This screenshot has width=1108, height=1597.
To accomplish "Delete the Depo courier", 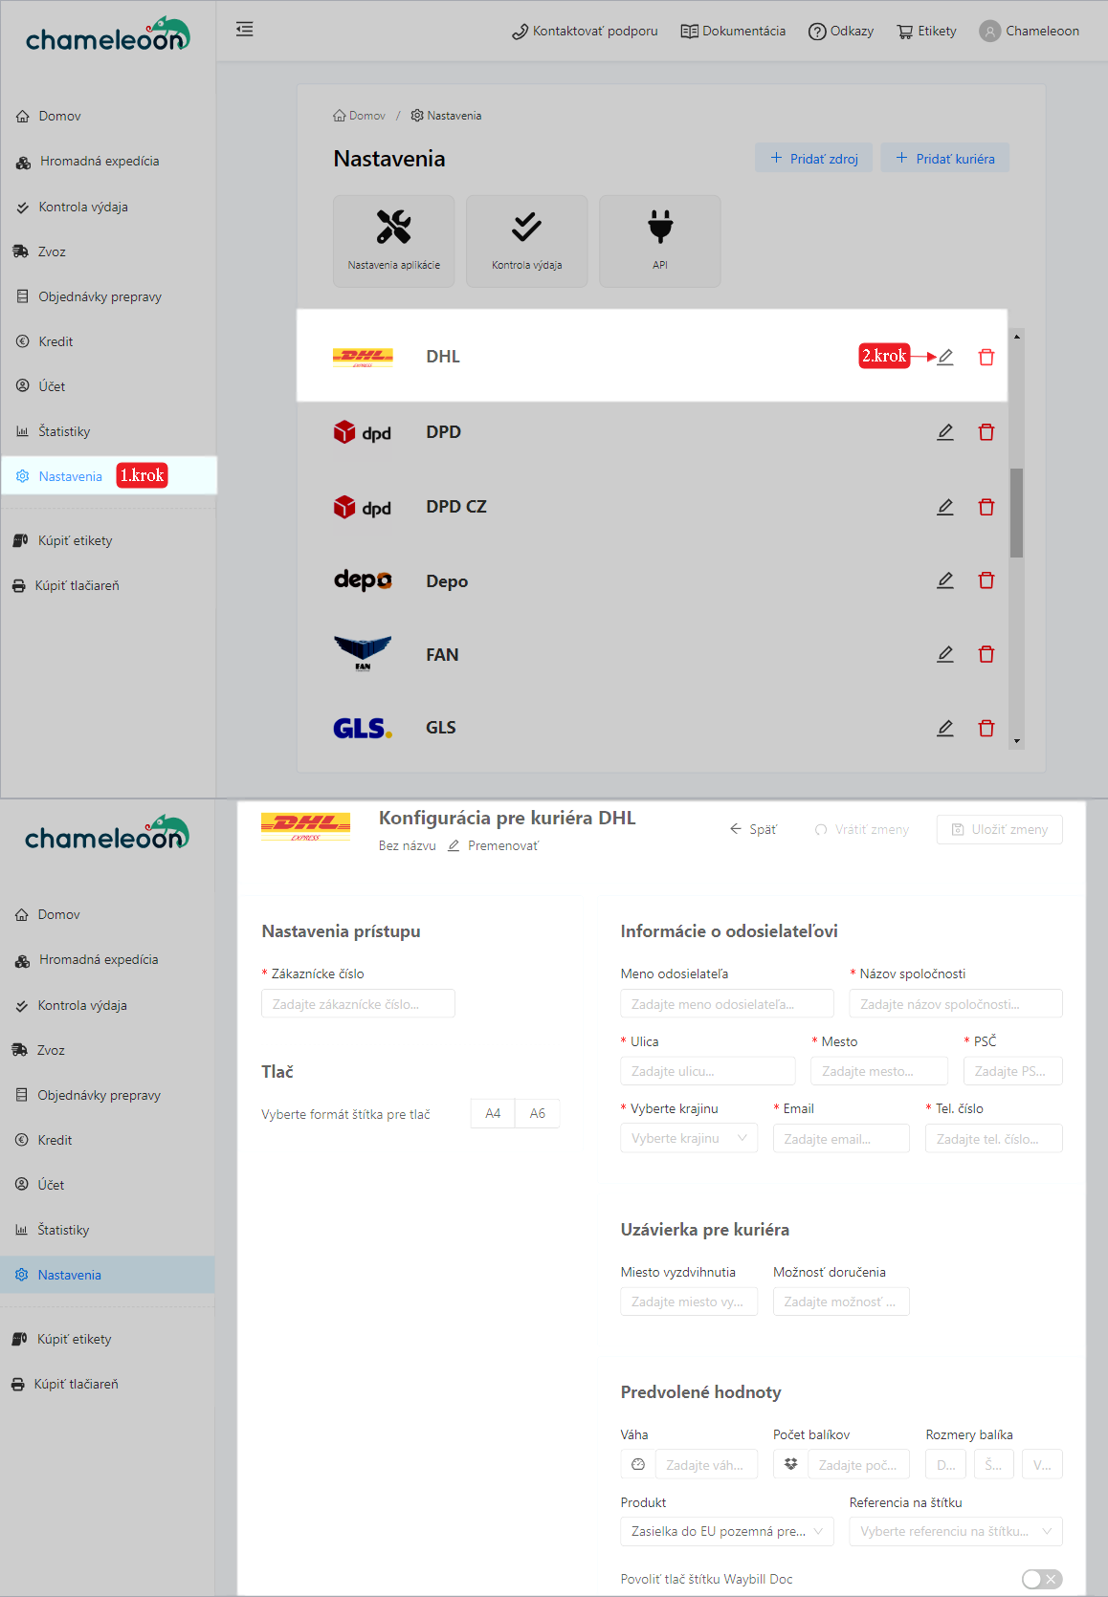I will [x=986, y=580].
